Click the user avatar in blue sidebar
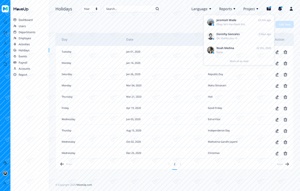The height and width of the screenshot is (191, 300). point(5,173)
